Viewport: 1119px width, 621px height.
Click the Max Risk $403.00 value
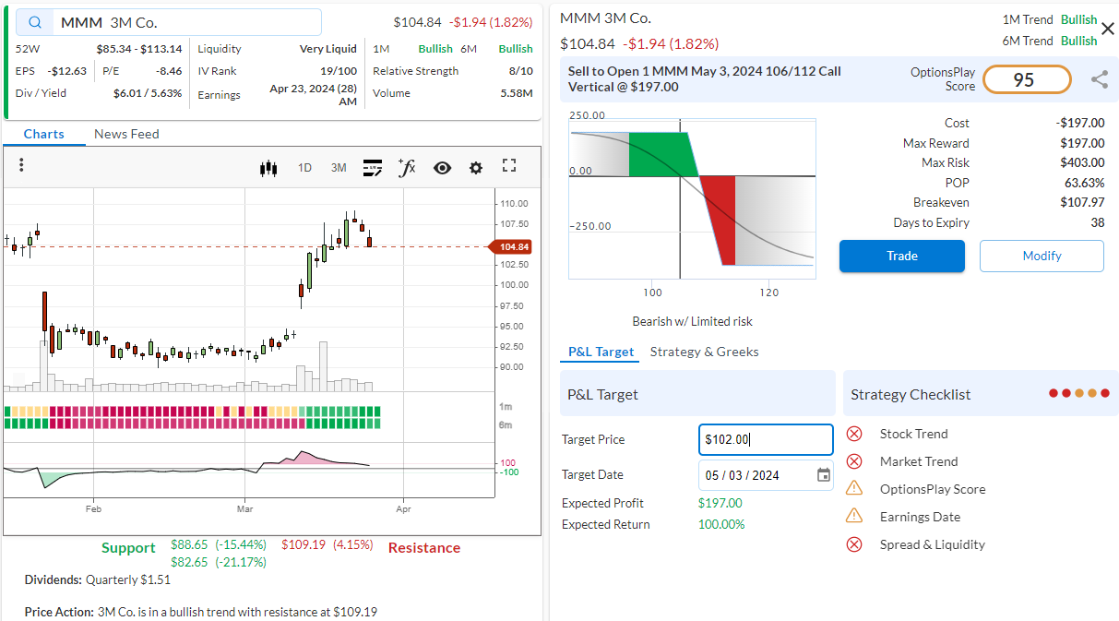pyautogui.click(x=1082, y=163)
